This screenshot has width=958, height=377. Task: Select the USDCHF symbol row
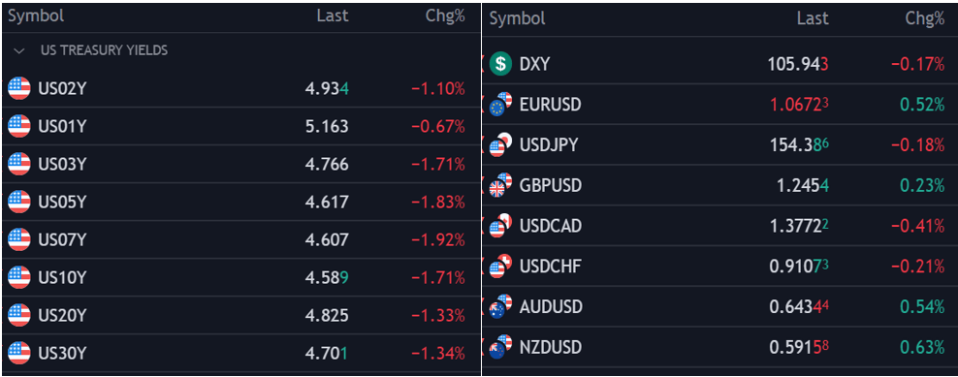[719, 267]
